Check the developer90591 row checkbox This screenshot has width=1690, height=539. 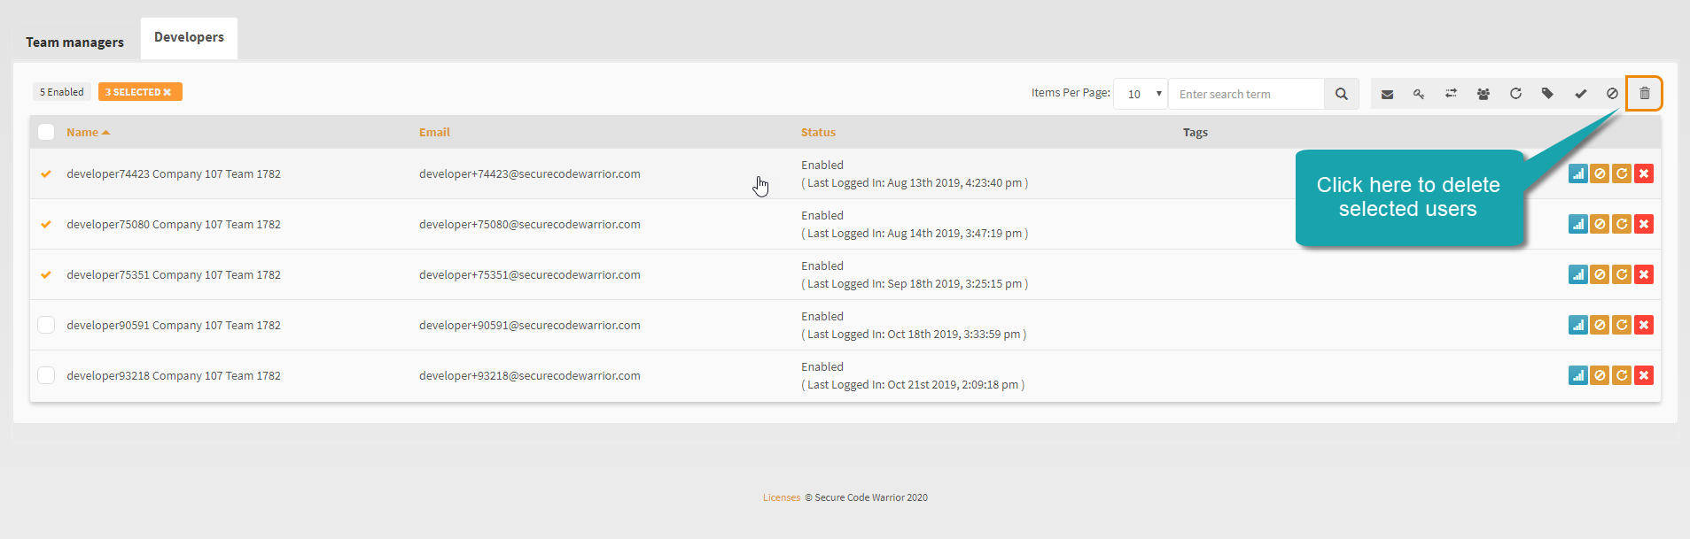tap(46, 325)
